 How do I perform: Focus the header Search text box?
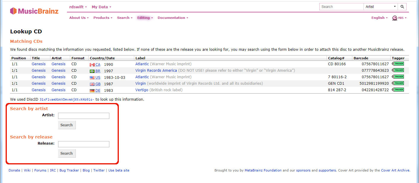coord(342,6)
